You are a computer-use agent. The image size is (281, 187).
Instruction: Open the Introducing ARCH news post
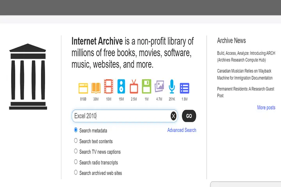(x=246, y=57)
